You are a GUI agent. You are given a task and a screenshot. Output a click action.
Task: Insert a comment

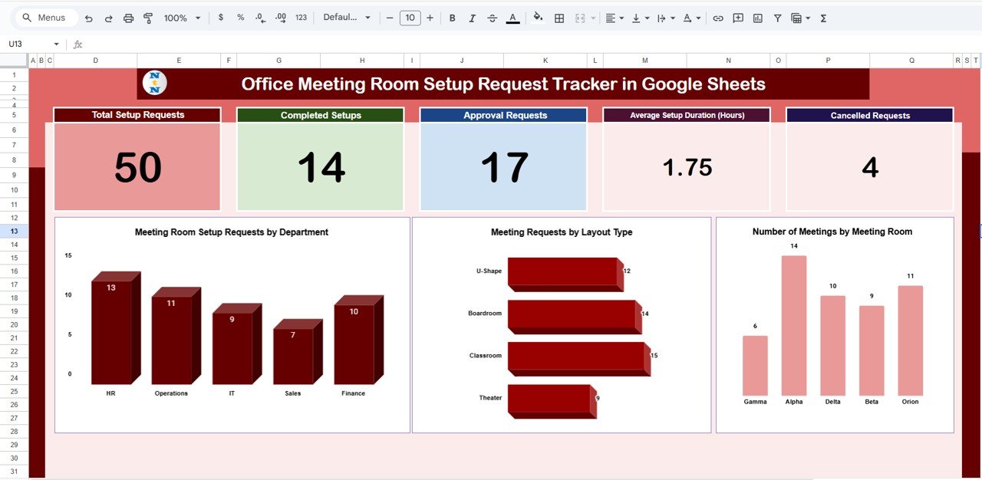click(737, 17)
